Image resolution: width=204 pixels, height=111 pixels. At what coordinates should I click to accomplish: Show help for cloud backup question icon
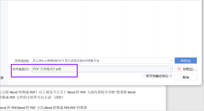tap(171, 76)
